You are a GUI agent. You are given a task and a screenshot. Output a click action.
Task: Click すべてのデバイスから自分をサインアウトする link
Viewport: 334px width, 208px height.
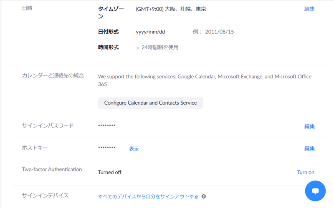click(x=148, y=196)
